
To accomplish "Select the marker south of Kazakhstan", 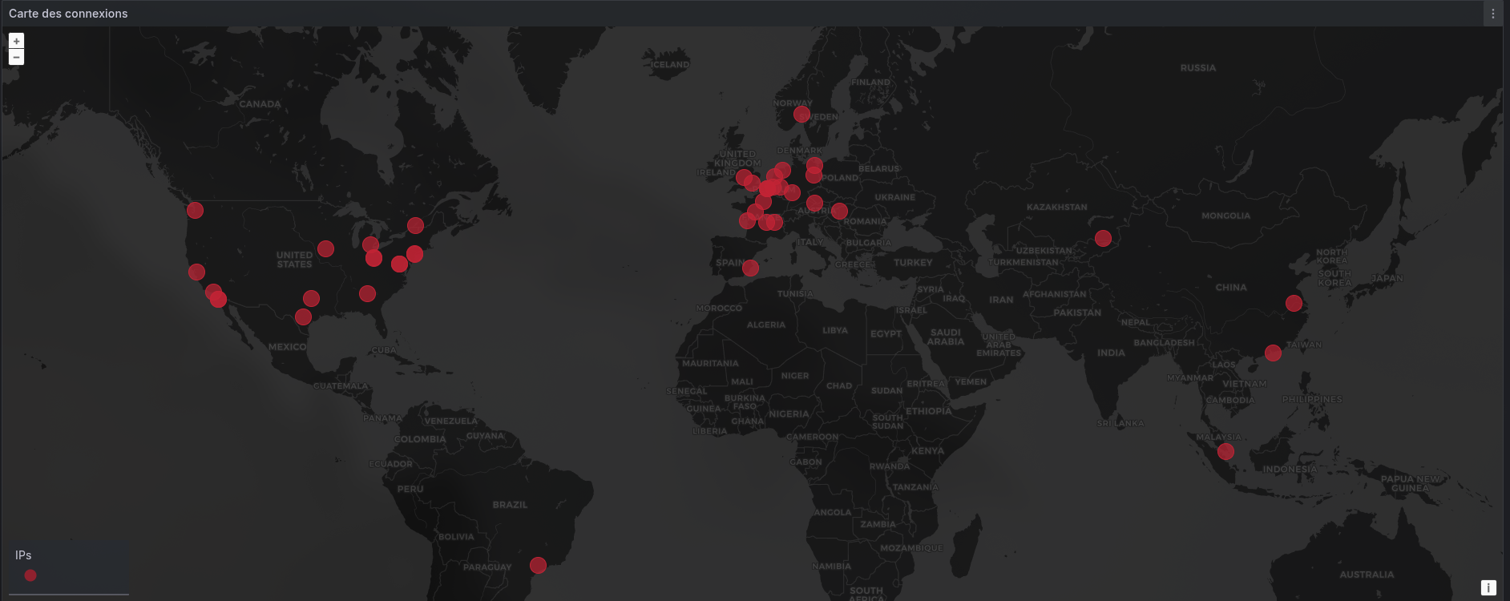I will (1103, 238).
